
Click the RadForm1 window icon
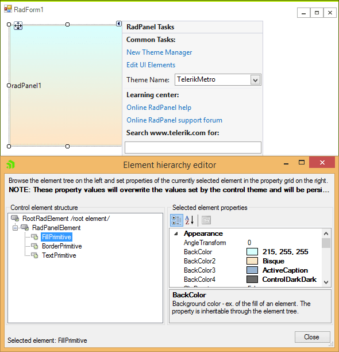pos(8,9)
